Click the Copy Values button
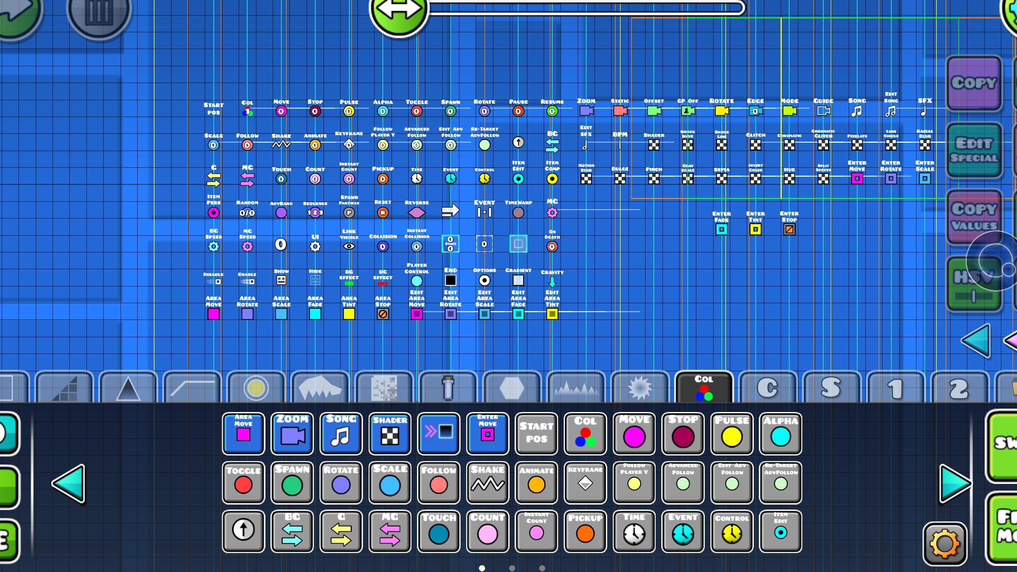 [974, 217]
